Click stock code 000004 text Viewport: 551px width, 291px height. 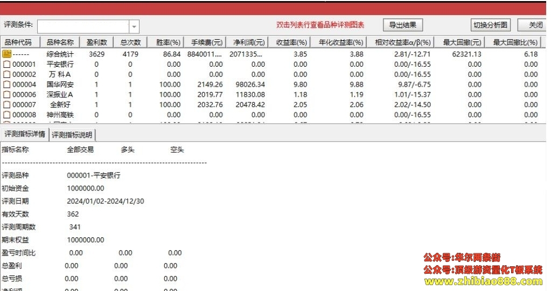pos(24,84)
